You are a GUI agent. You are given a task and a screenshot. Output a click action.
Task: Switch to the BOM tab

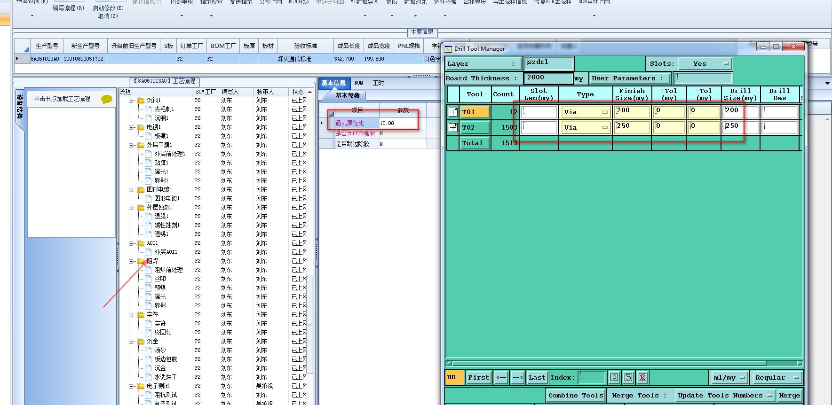click(x=359, y=83)
